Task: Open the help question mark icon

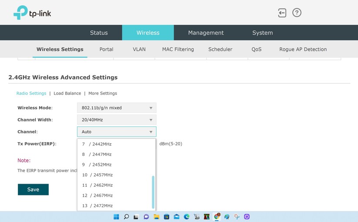Action: 297,13
